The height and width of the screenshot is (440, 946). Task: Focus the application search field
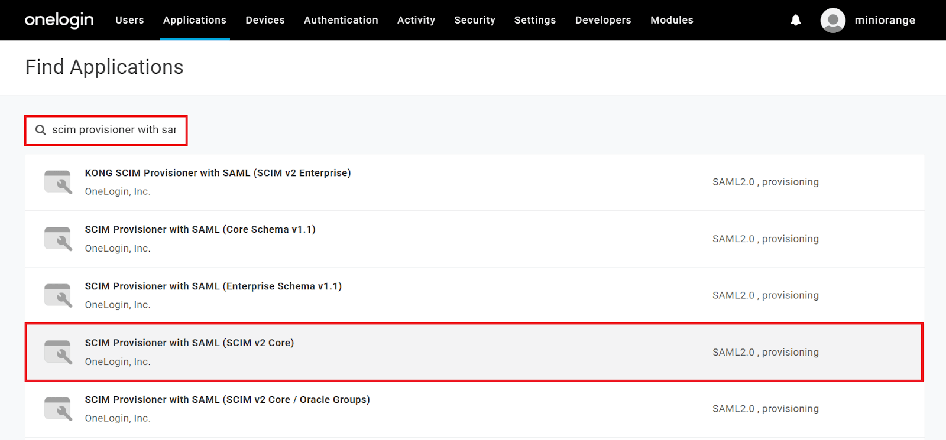106,131
